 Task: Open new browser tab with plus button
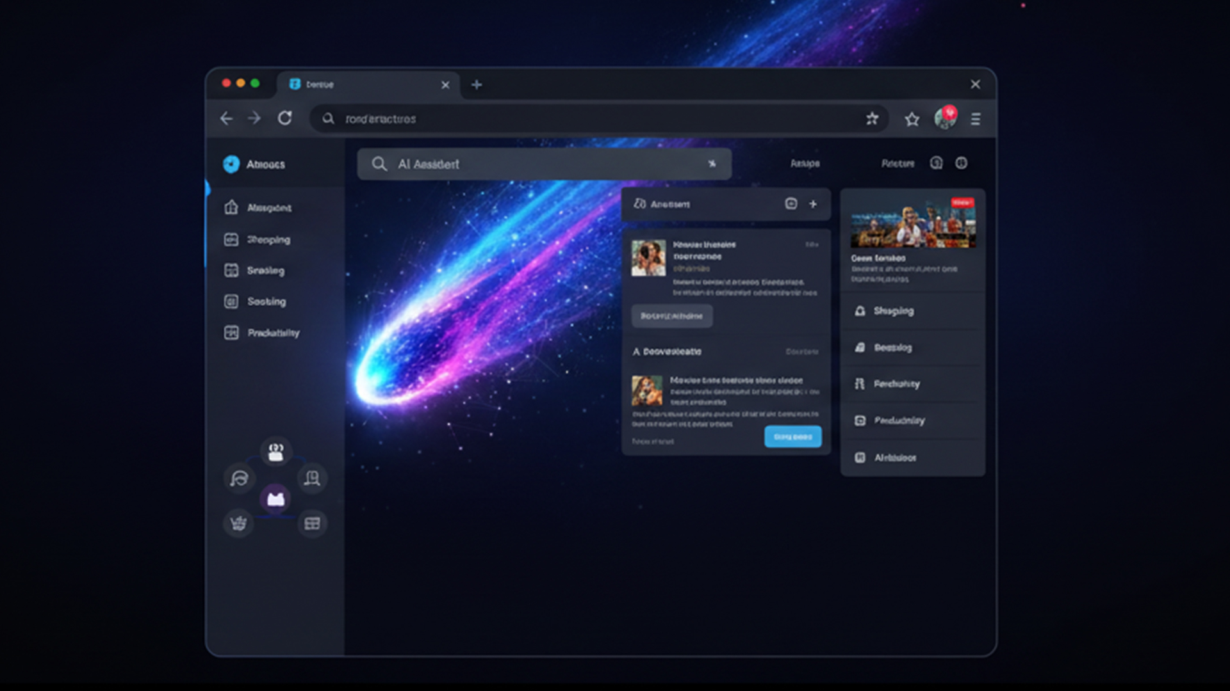[477, 84]
